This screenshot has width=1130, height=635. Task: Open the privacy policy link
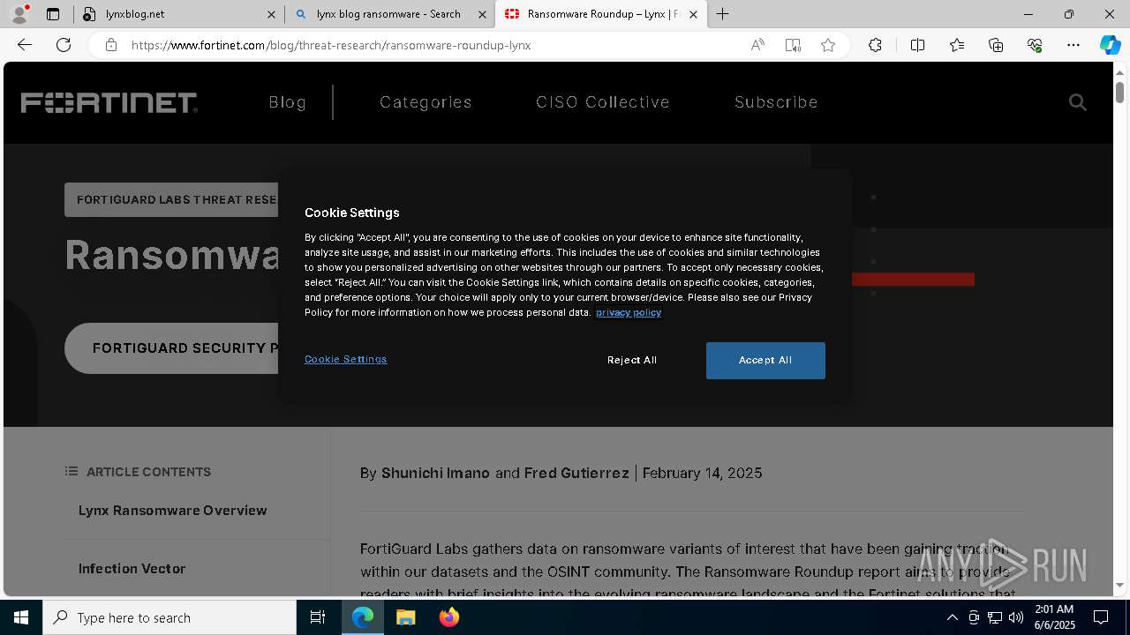[x=629, y=312]
